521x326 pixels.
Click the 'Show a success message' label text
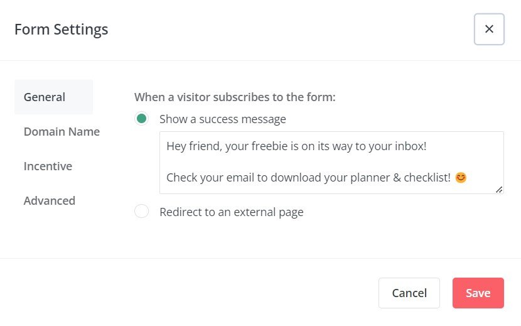point(223,119)
